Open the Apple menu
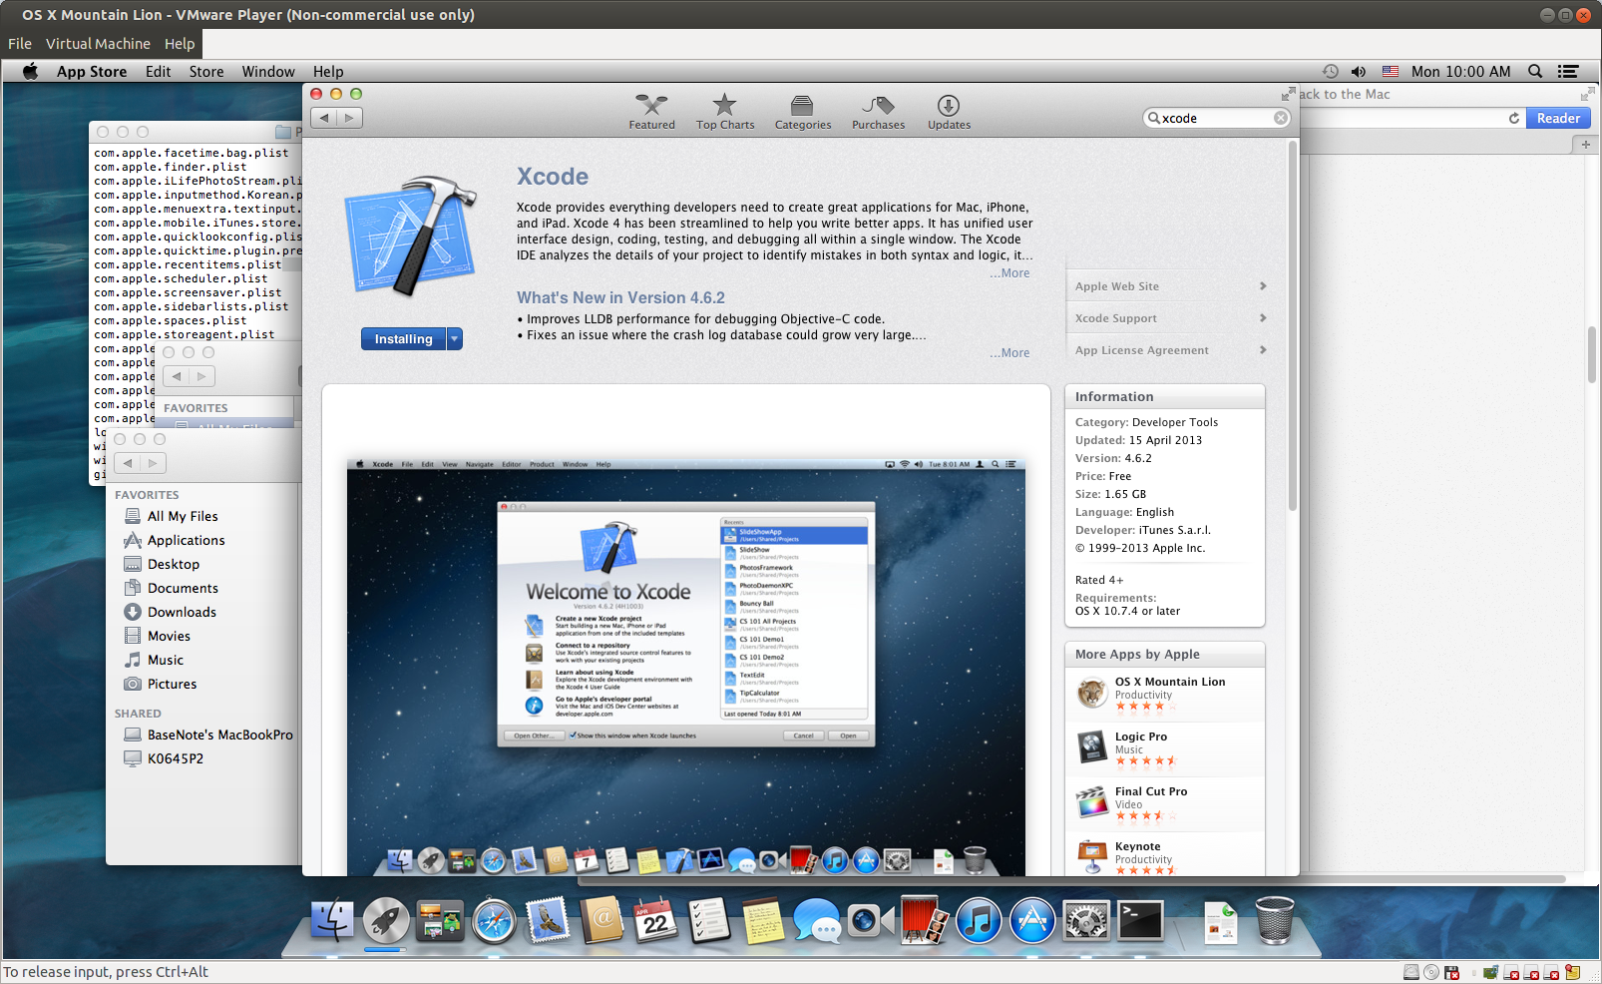The height and width of the screenshot is (984, 1602). (x=30, y=72)
